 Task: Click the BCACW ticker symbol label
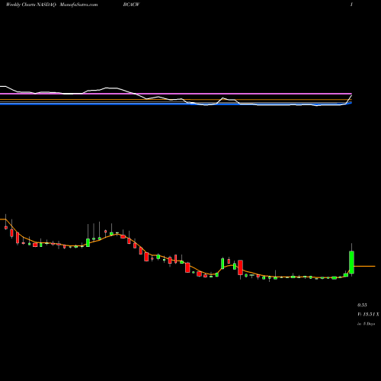pos(131,5)
